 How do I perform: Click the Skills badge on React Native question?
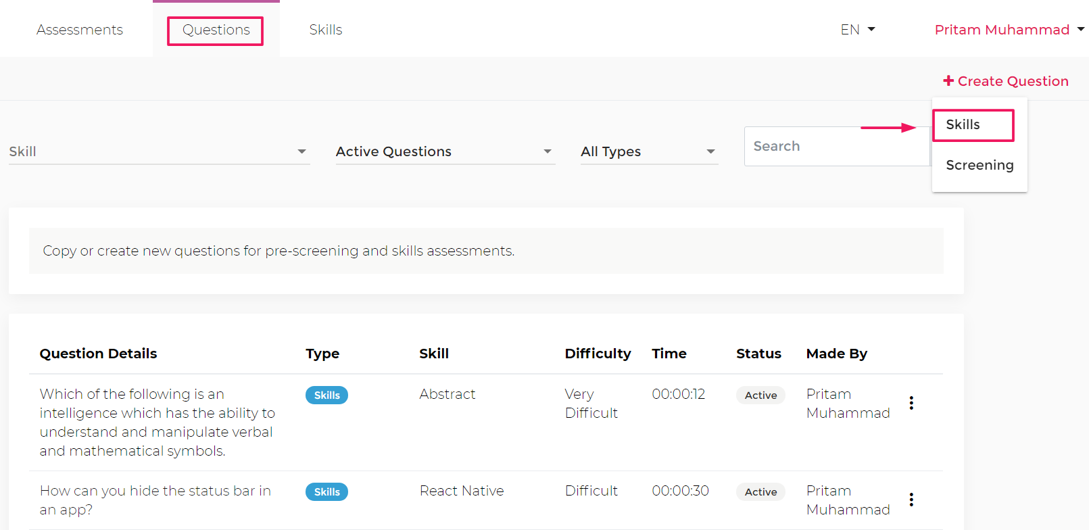tap(326, 492)
